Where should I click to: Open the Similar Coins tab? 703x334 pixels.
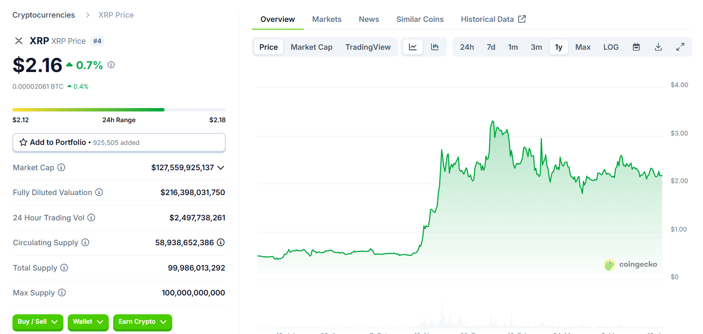[420, 19]
